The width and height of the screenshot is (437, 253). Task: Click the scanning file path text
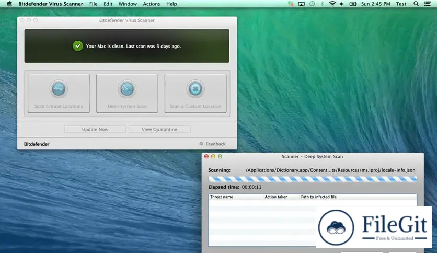(x=330, y=170)
